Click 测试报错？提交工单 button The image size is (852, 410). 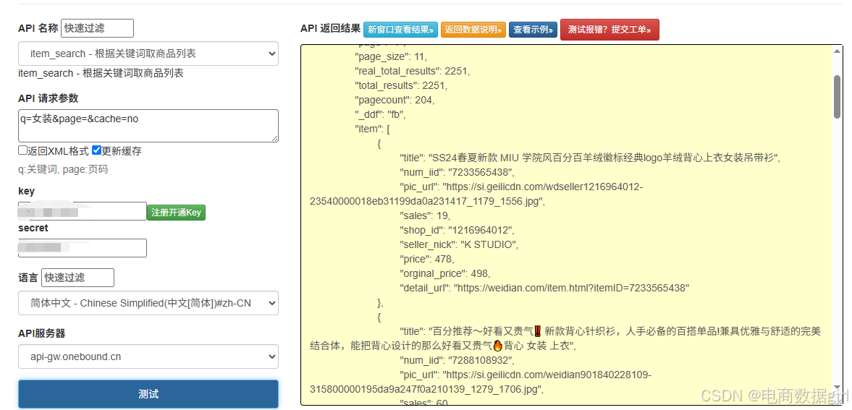(x=610, y=30)
